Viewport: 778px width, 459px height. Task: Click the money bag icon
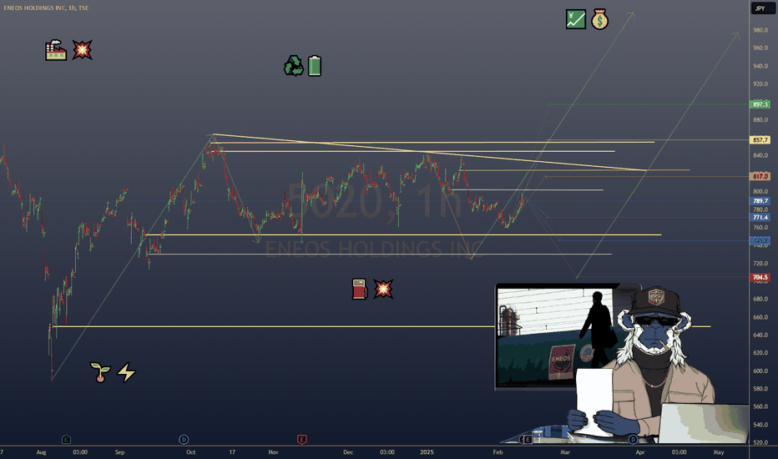tap(600, 19)
